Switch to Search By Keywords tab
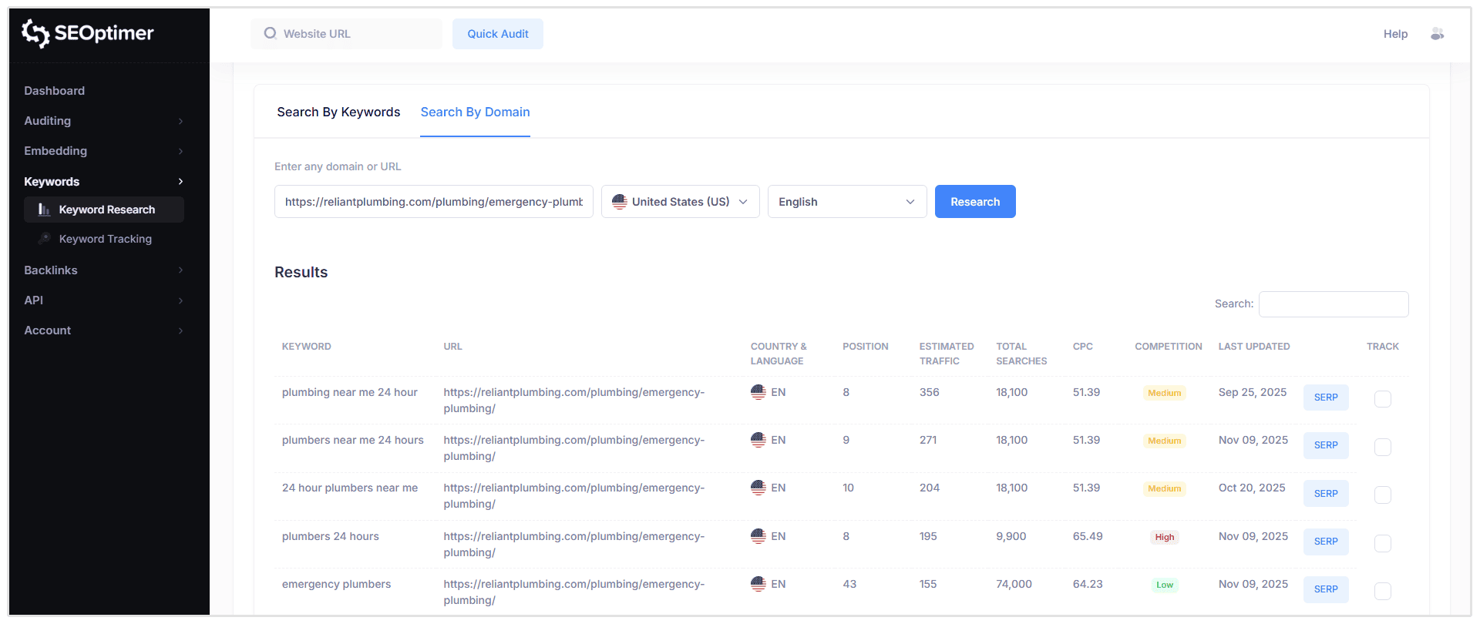This screenshot has height=624, width=1480. click(x=338, y=112)
